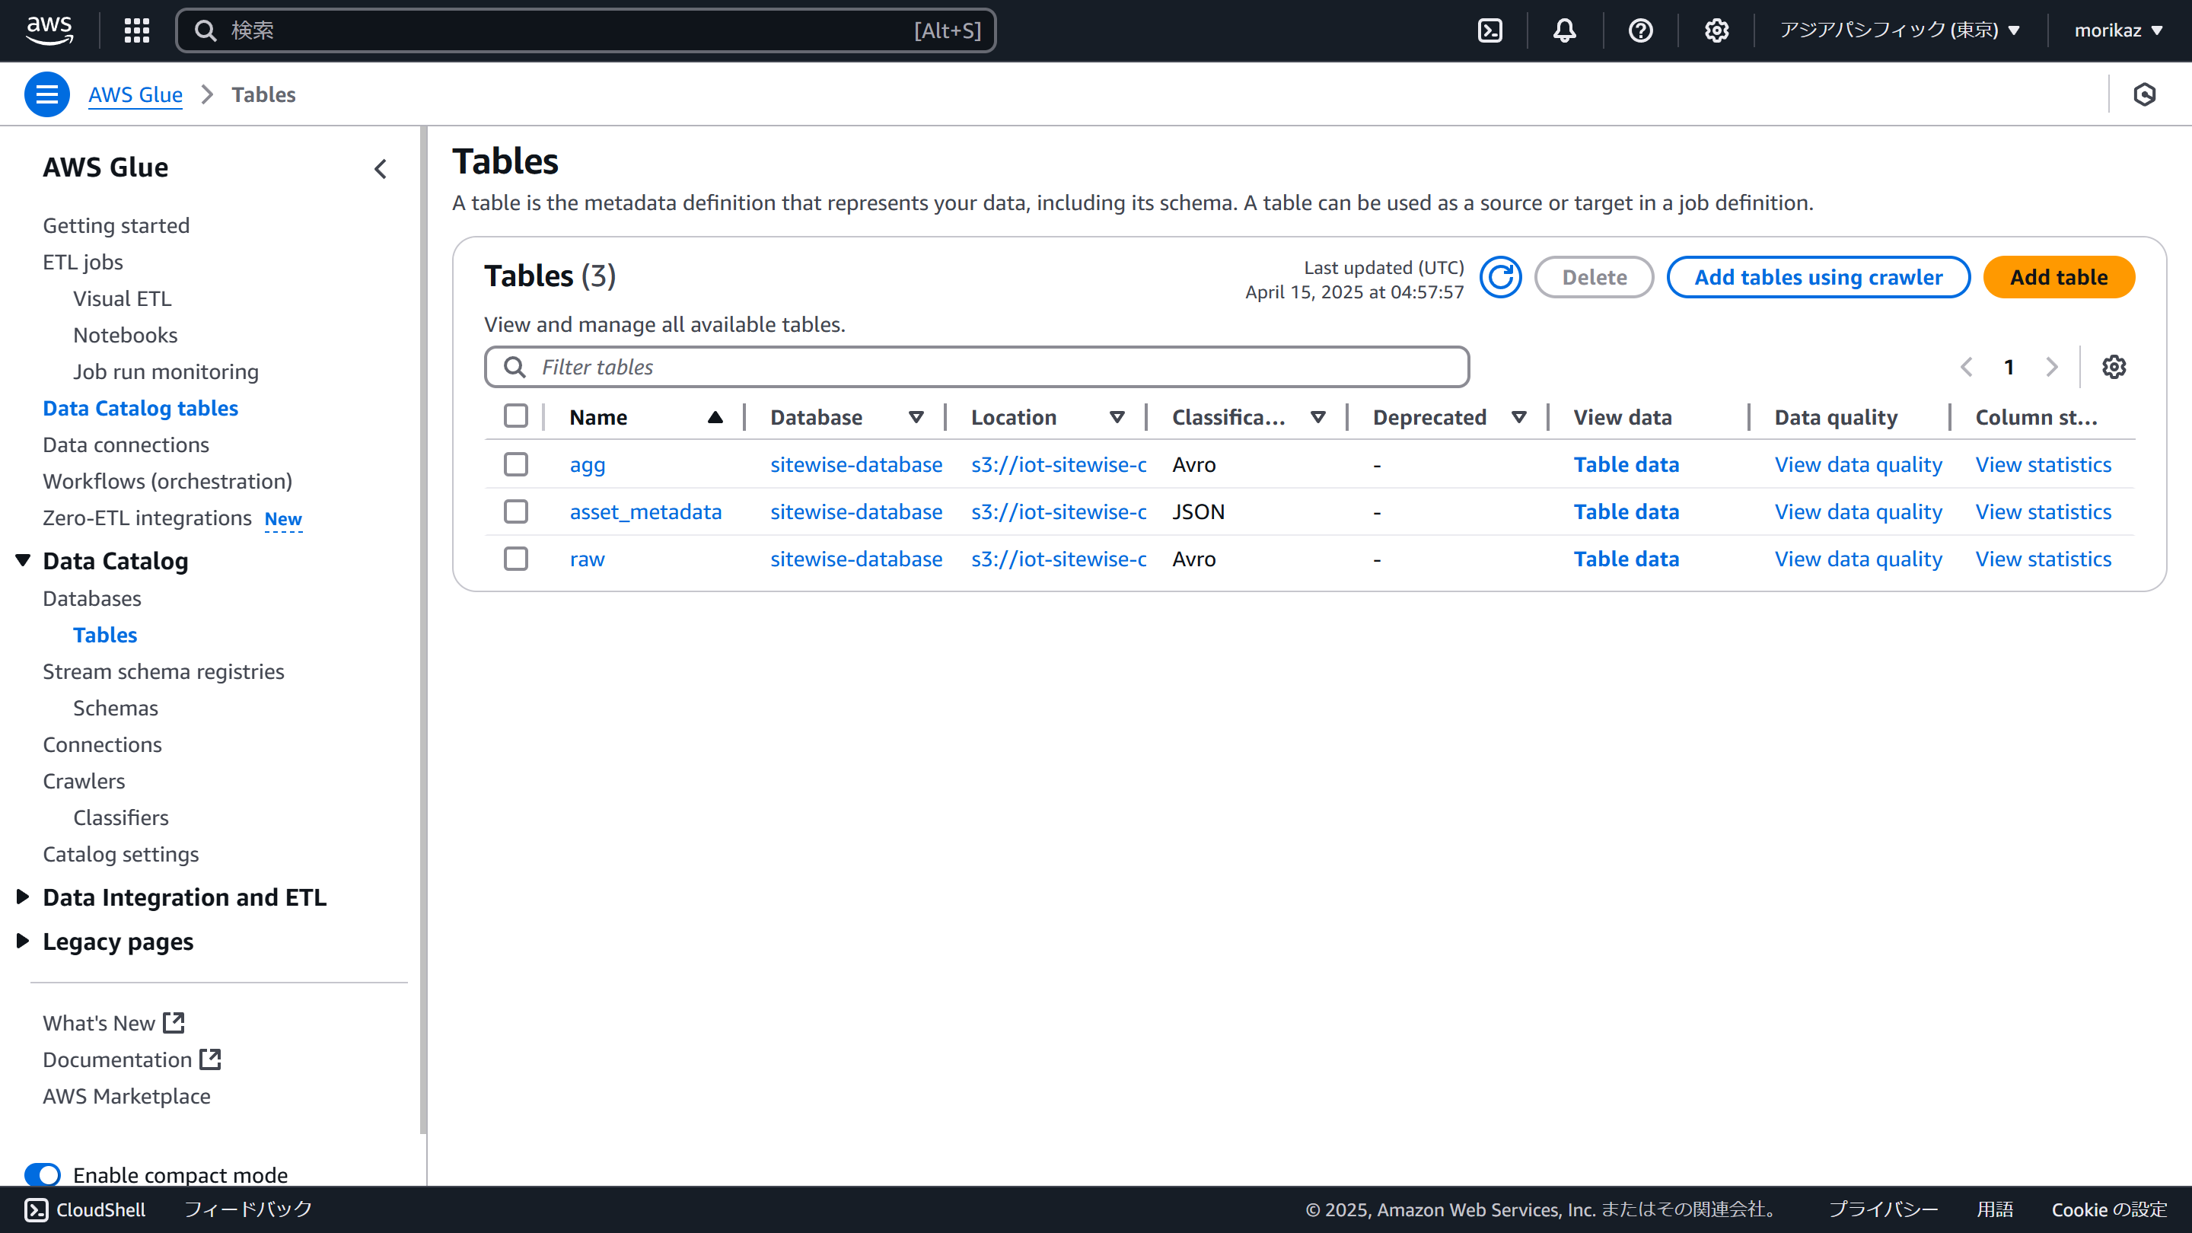The height and width of the screenshot is (1233, 2192).
Task: Open the raw table link
Action: pyautogui.click(x=587, y=559)
